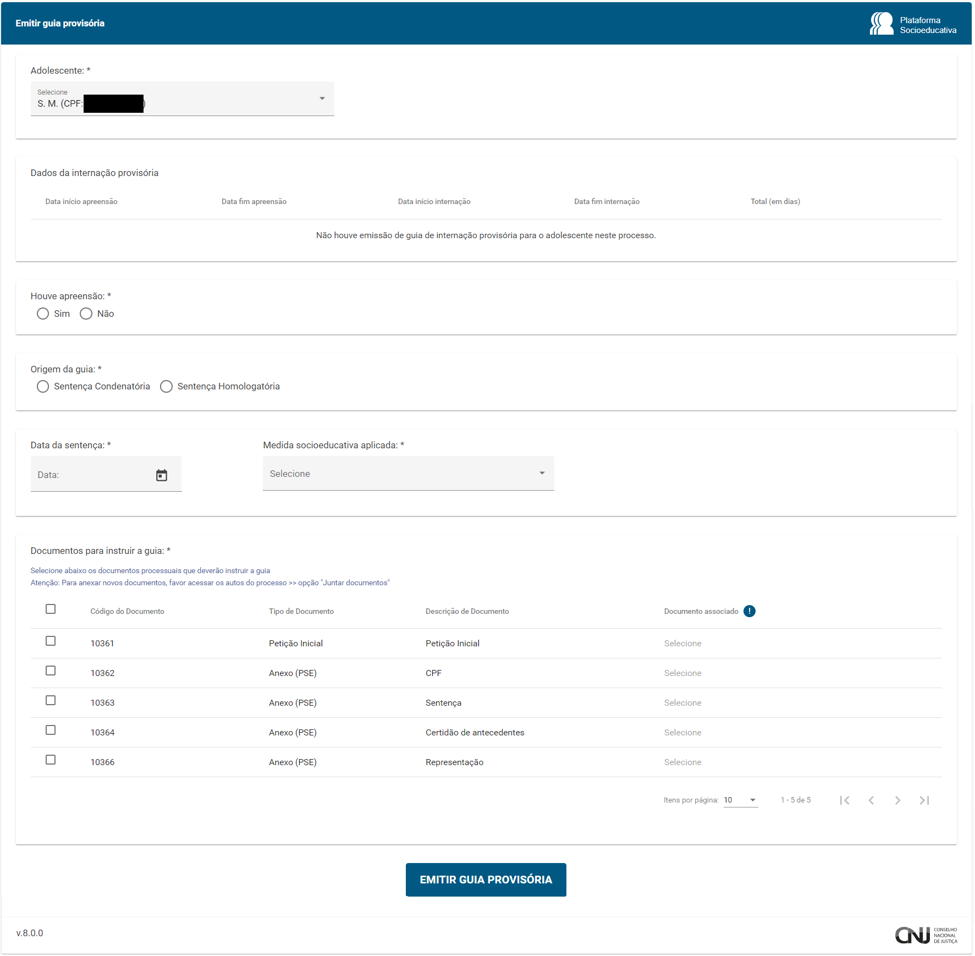Click the Descrição de Documento column header
The width and height of the screenshot is (975, 956).
[x=467, y=612]
